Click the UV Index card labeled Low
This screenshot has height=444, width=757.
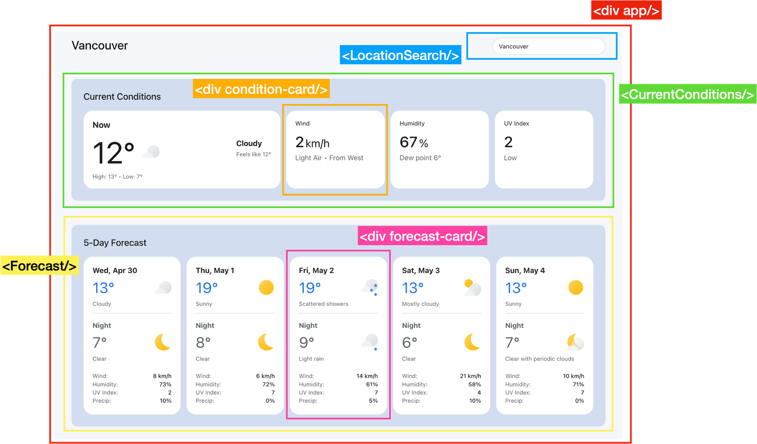pos(544,149)
